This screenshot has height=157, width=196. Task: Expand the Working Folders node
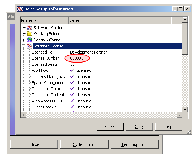point(23,33)
